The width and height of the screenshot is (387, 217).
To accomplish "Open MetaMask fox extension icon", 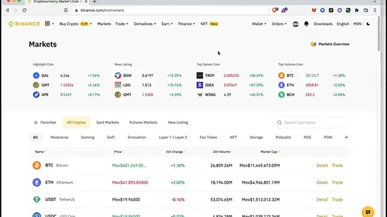I will pos(314,10).
